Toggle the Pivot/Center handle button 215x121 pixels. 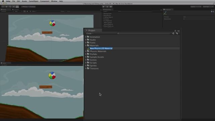[25, 7]
